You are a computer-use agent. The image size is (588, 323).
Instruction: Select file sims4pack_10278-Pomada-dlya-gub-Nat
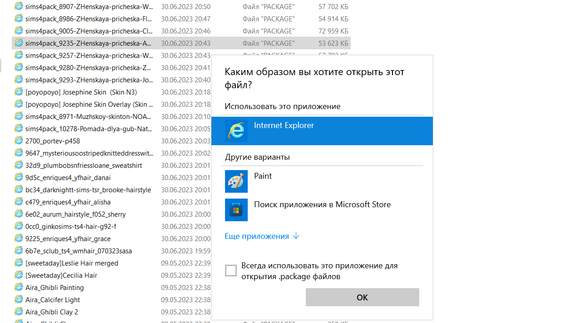pyautogui.click(x=89, y=129)
